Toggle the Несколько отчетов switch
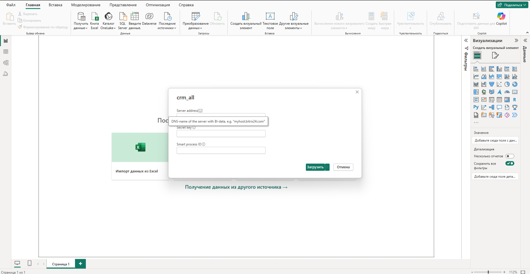 [x=510, y=156]
